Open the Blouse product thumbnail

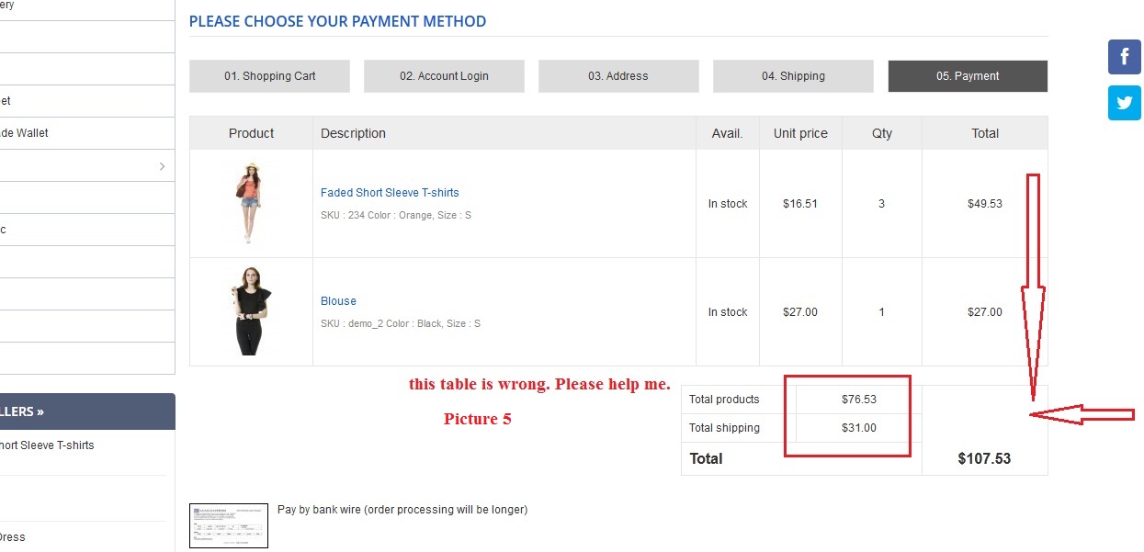point(251,311)
